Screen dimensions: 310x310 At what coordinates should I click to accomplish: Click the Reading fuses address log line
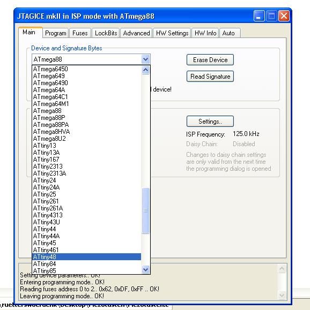click(x=90, y=289)
